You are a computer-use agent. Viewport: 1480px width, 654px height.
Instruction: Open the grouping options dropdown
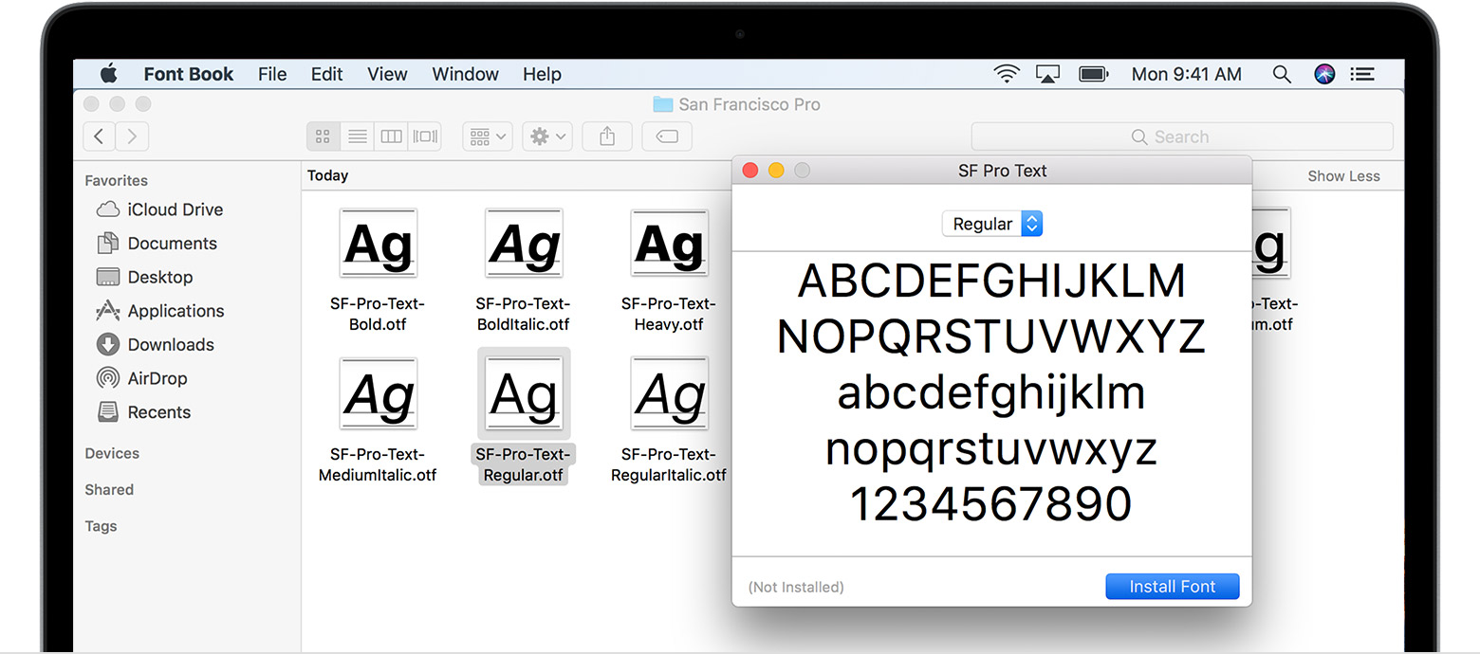point(487,136)
